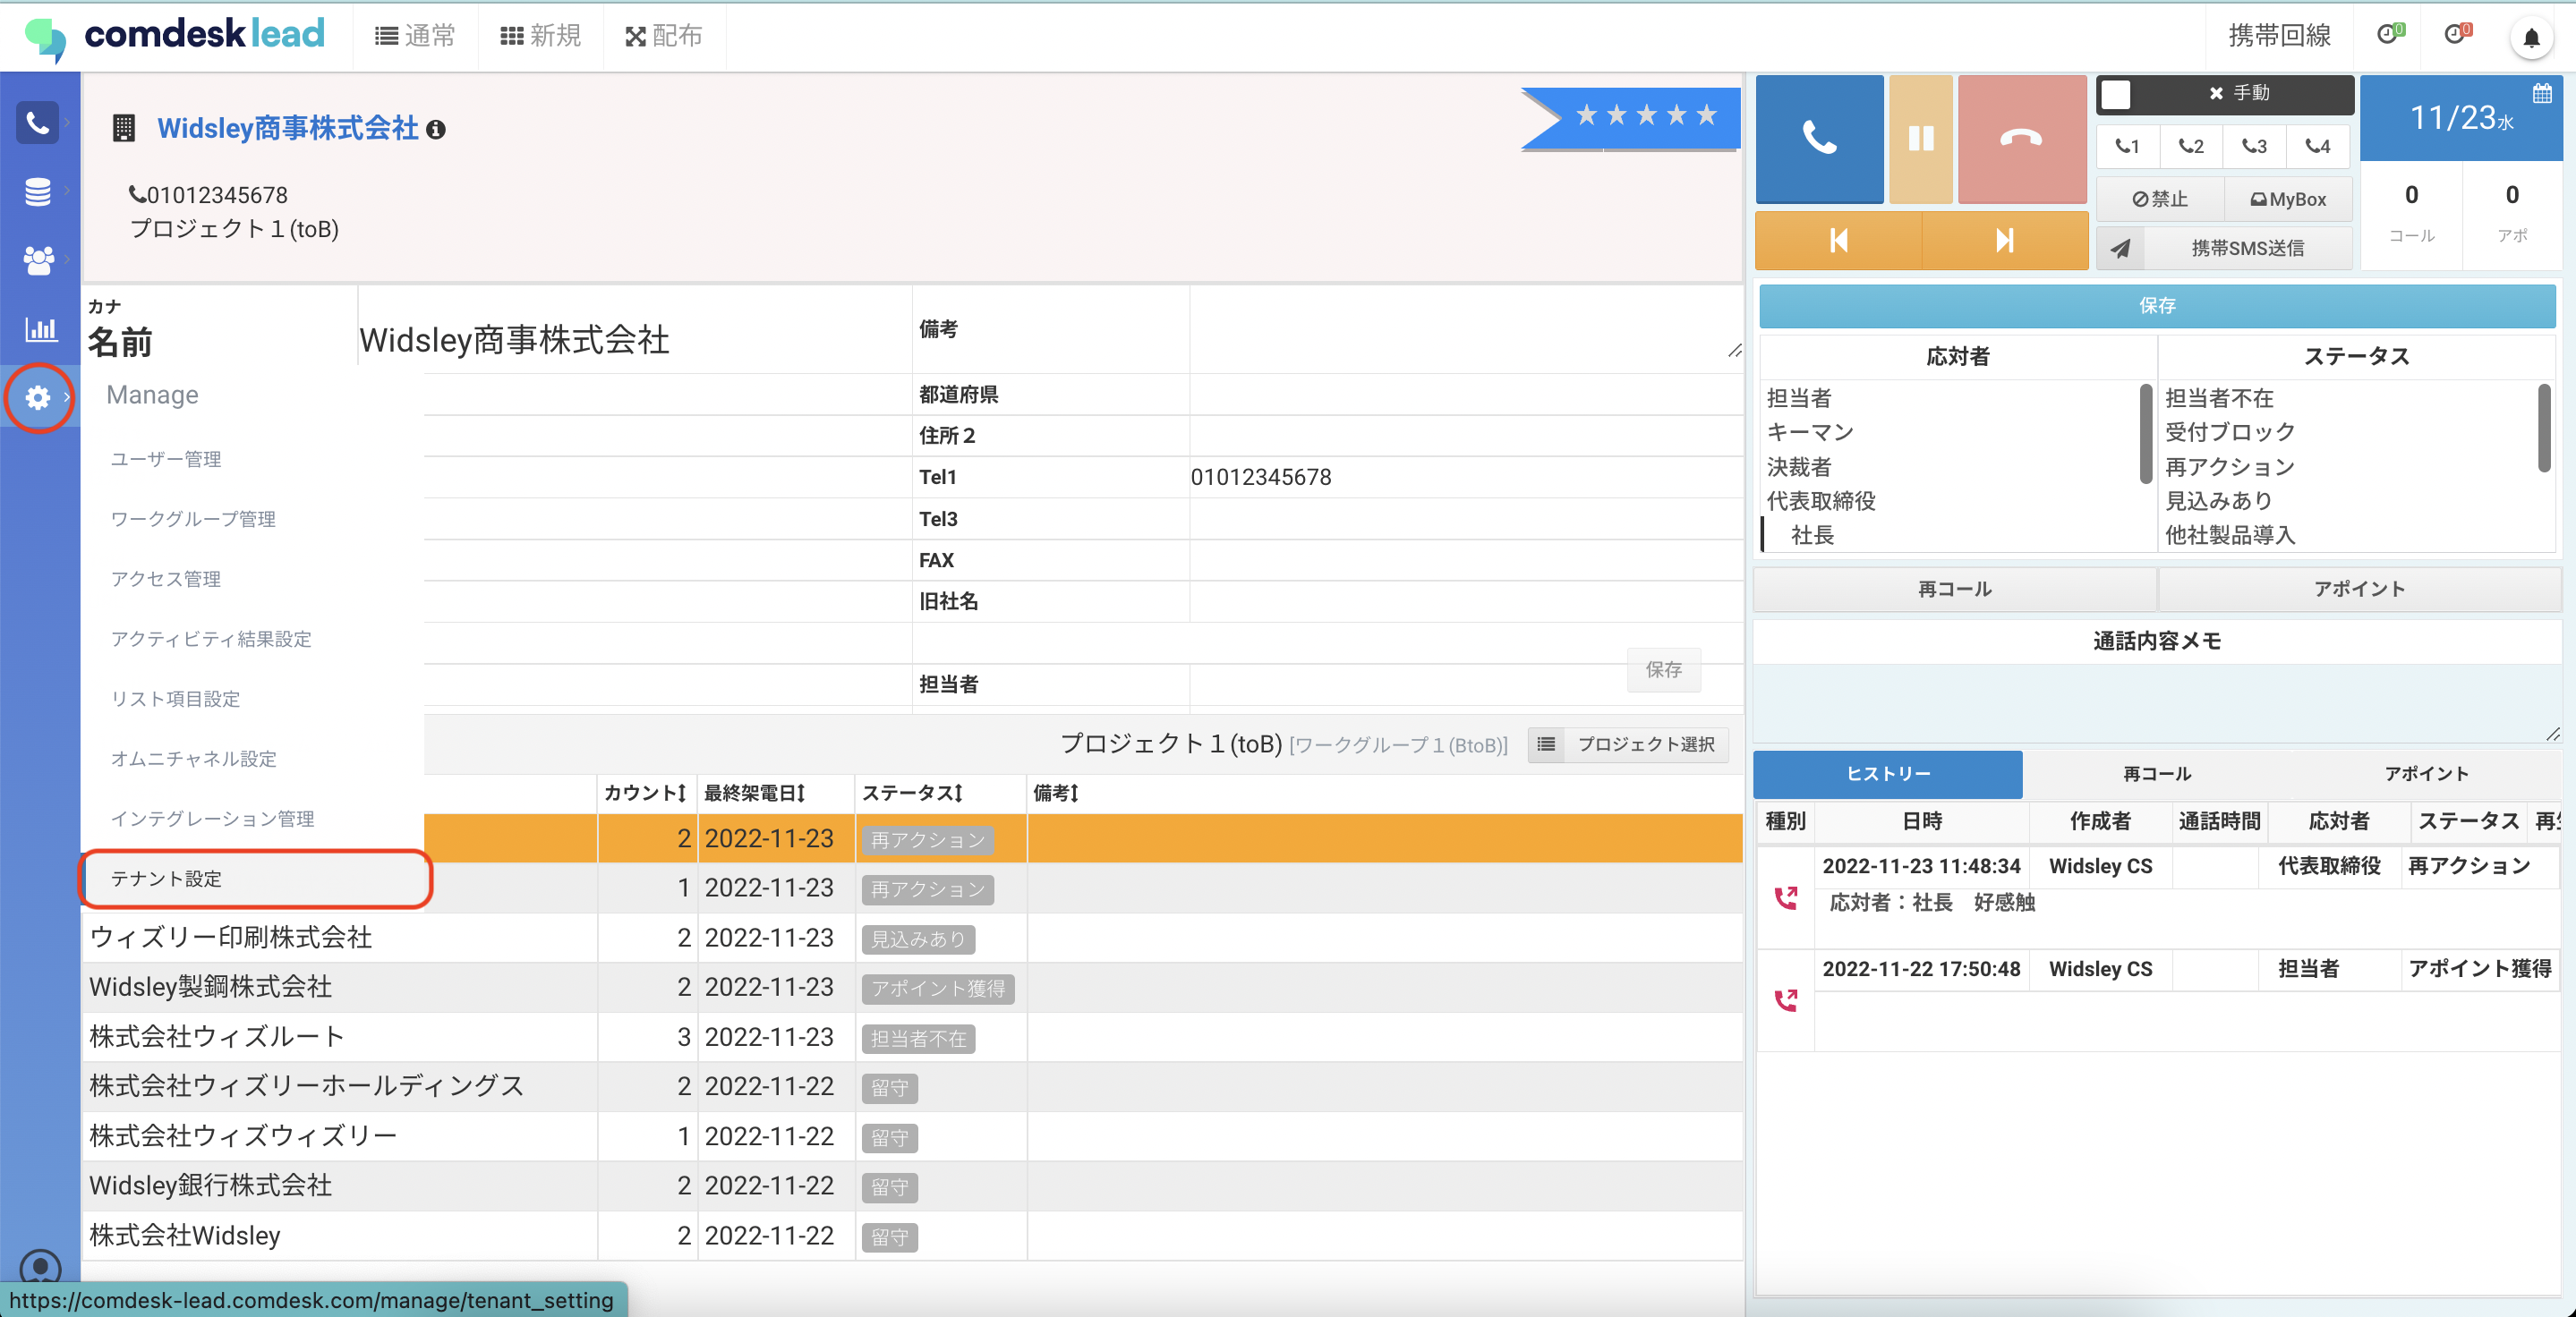Click the blue 保存 save button
Screen dimensions: 2576x1317
coord(2156,306)
